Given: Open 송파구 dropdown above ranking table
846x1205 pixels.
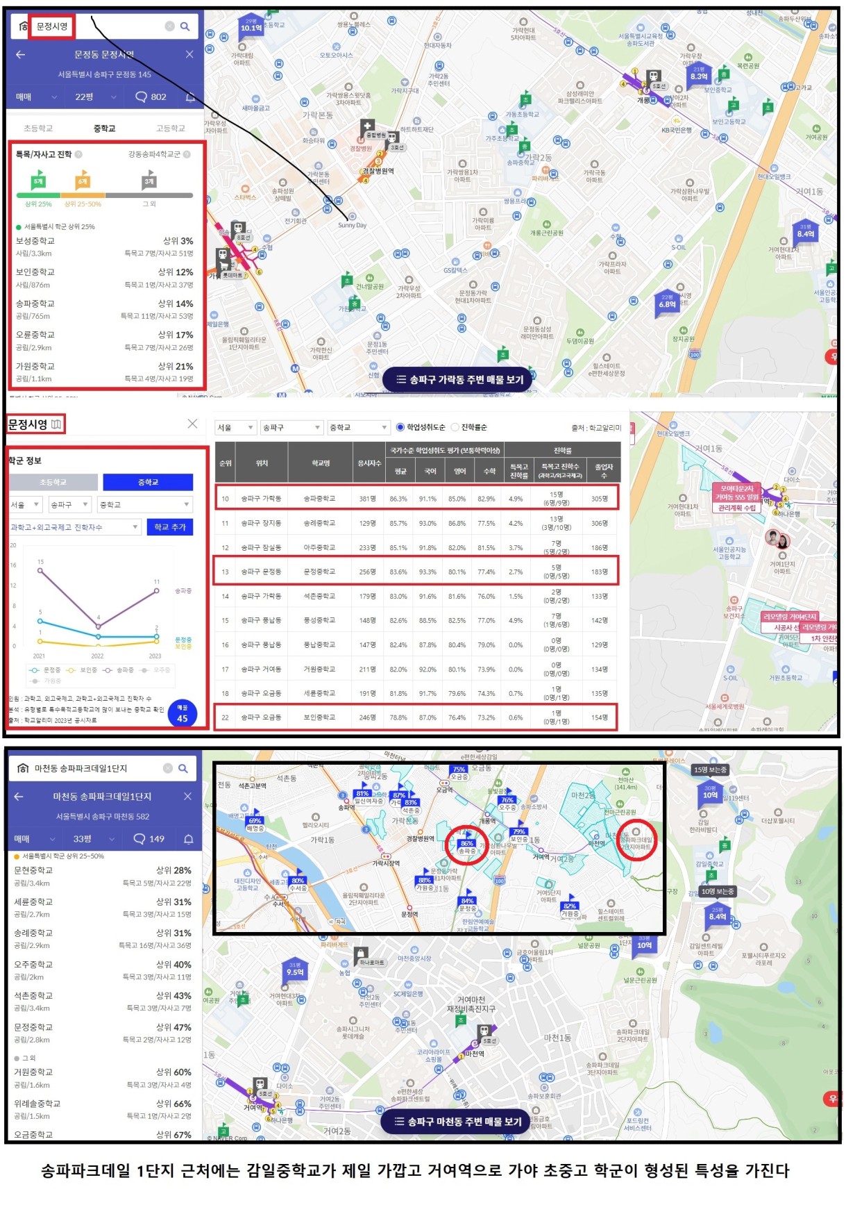Looking at the screenshot, I should click(292, 427).
